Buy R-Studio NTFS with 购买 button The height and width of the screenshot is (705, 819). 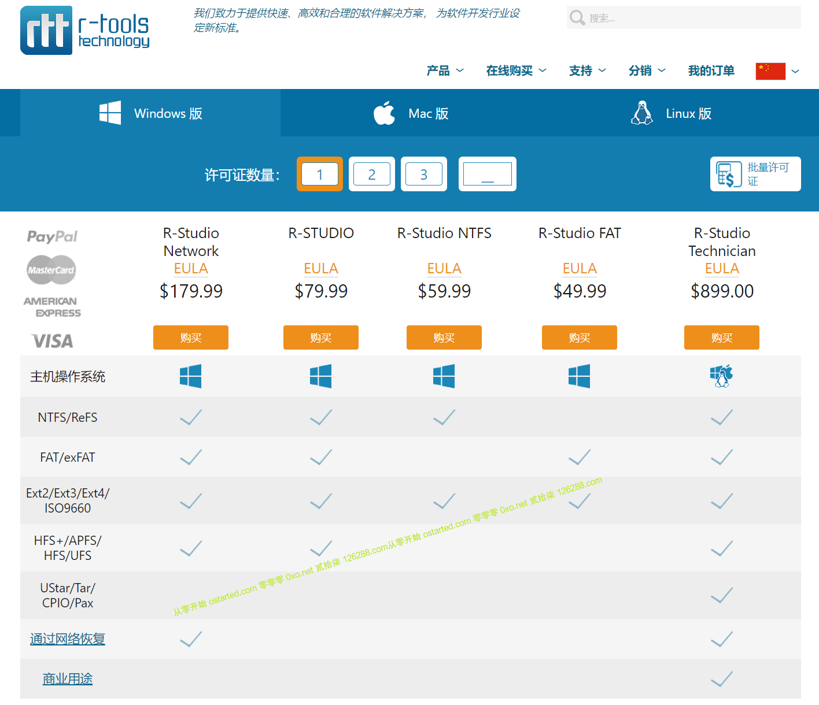pyautogui.click(x=444, y=337)
